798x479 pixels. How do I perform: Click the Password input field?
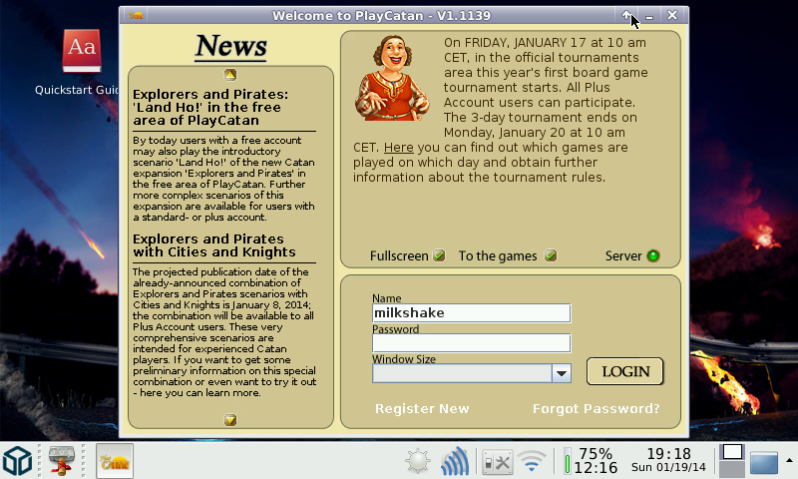click(471, 343)
